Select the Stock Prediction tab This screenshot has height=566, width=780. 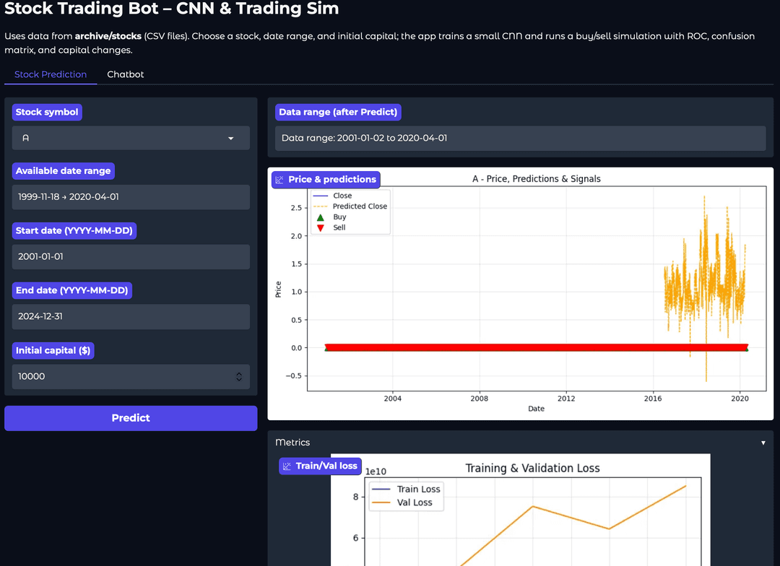(51, 74)
